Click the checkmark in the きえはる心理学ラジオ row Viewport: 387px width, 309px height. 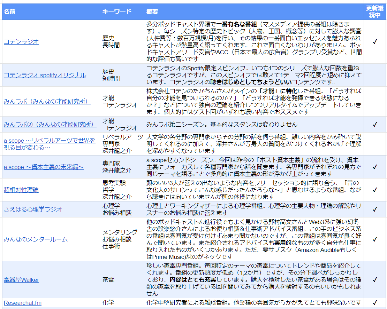pyautogui.click(x=375, y=209)
